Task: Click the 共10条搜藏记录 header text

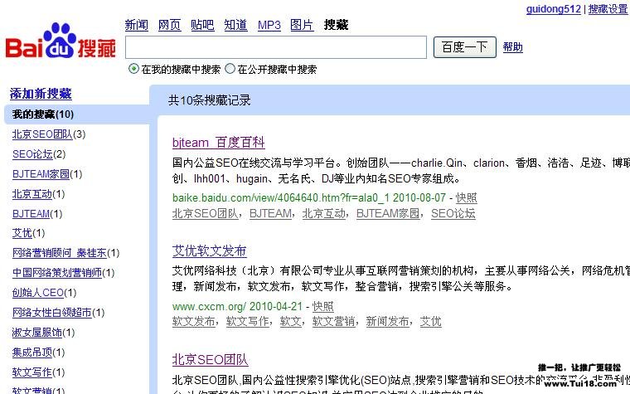Action: 210,100
